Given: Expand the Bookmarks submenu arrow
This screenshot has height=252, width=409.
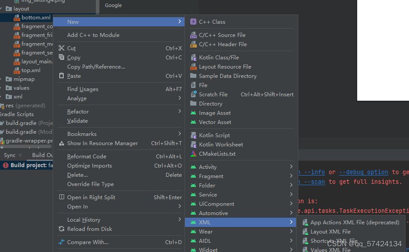Looking at the screenshot, I should [x=180, y=133].
